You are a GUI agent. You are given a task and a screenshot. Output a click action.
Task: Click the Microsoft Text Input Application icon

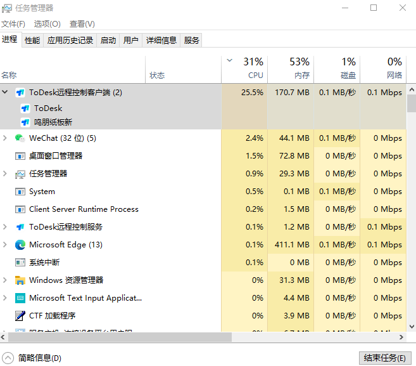click(x=20, y=298)
